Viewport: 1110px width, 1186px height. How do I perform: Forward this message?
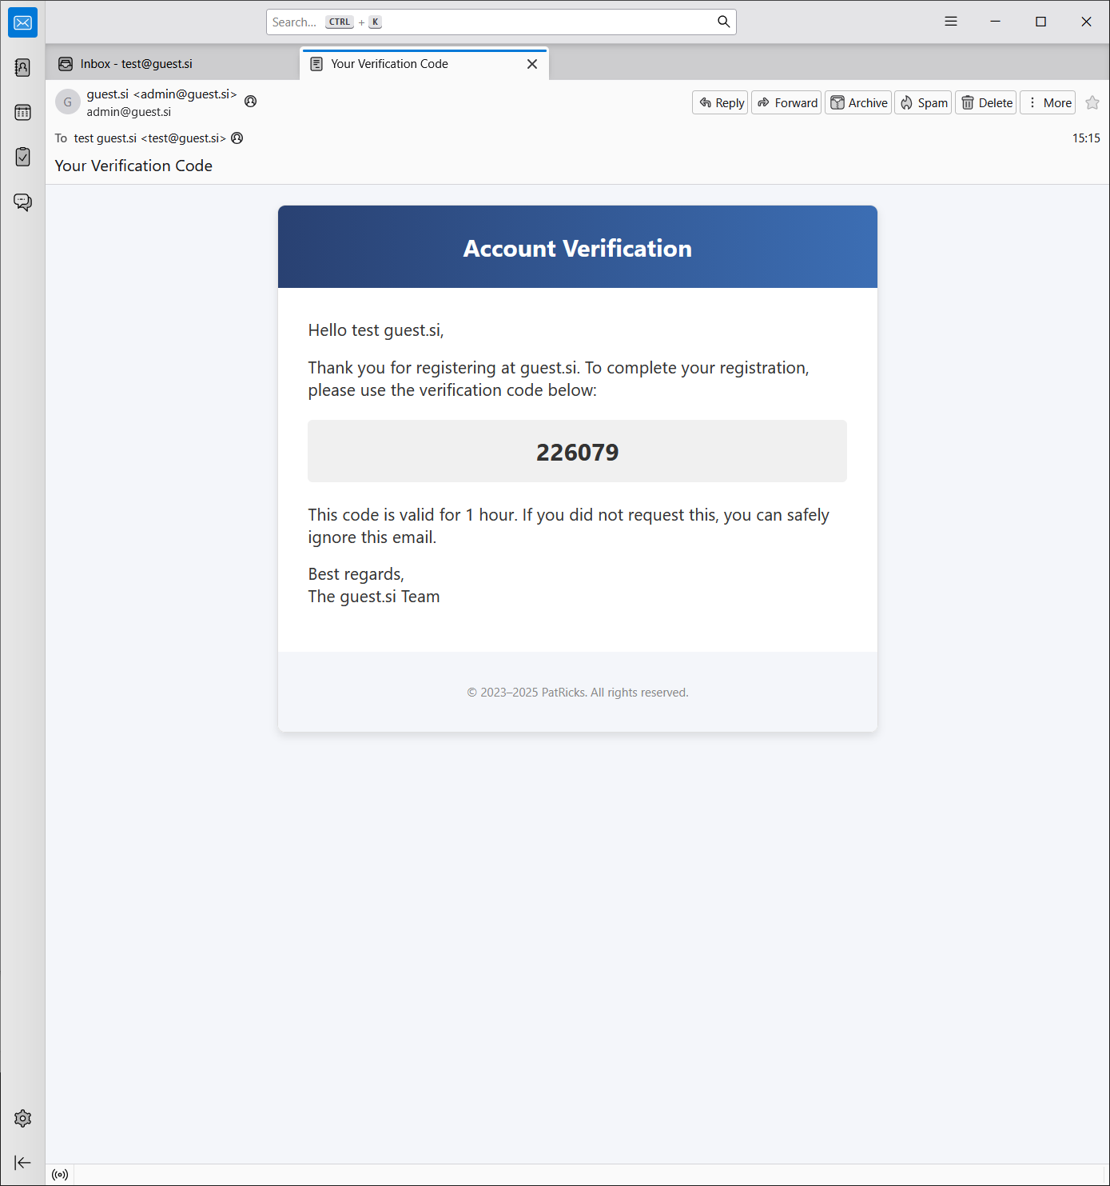[x=786, y=102]
